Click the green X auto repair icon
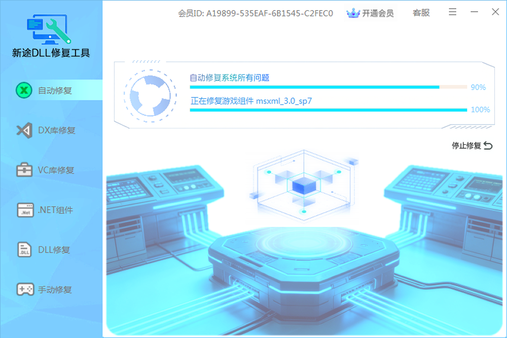 tap(24, 90)
